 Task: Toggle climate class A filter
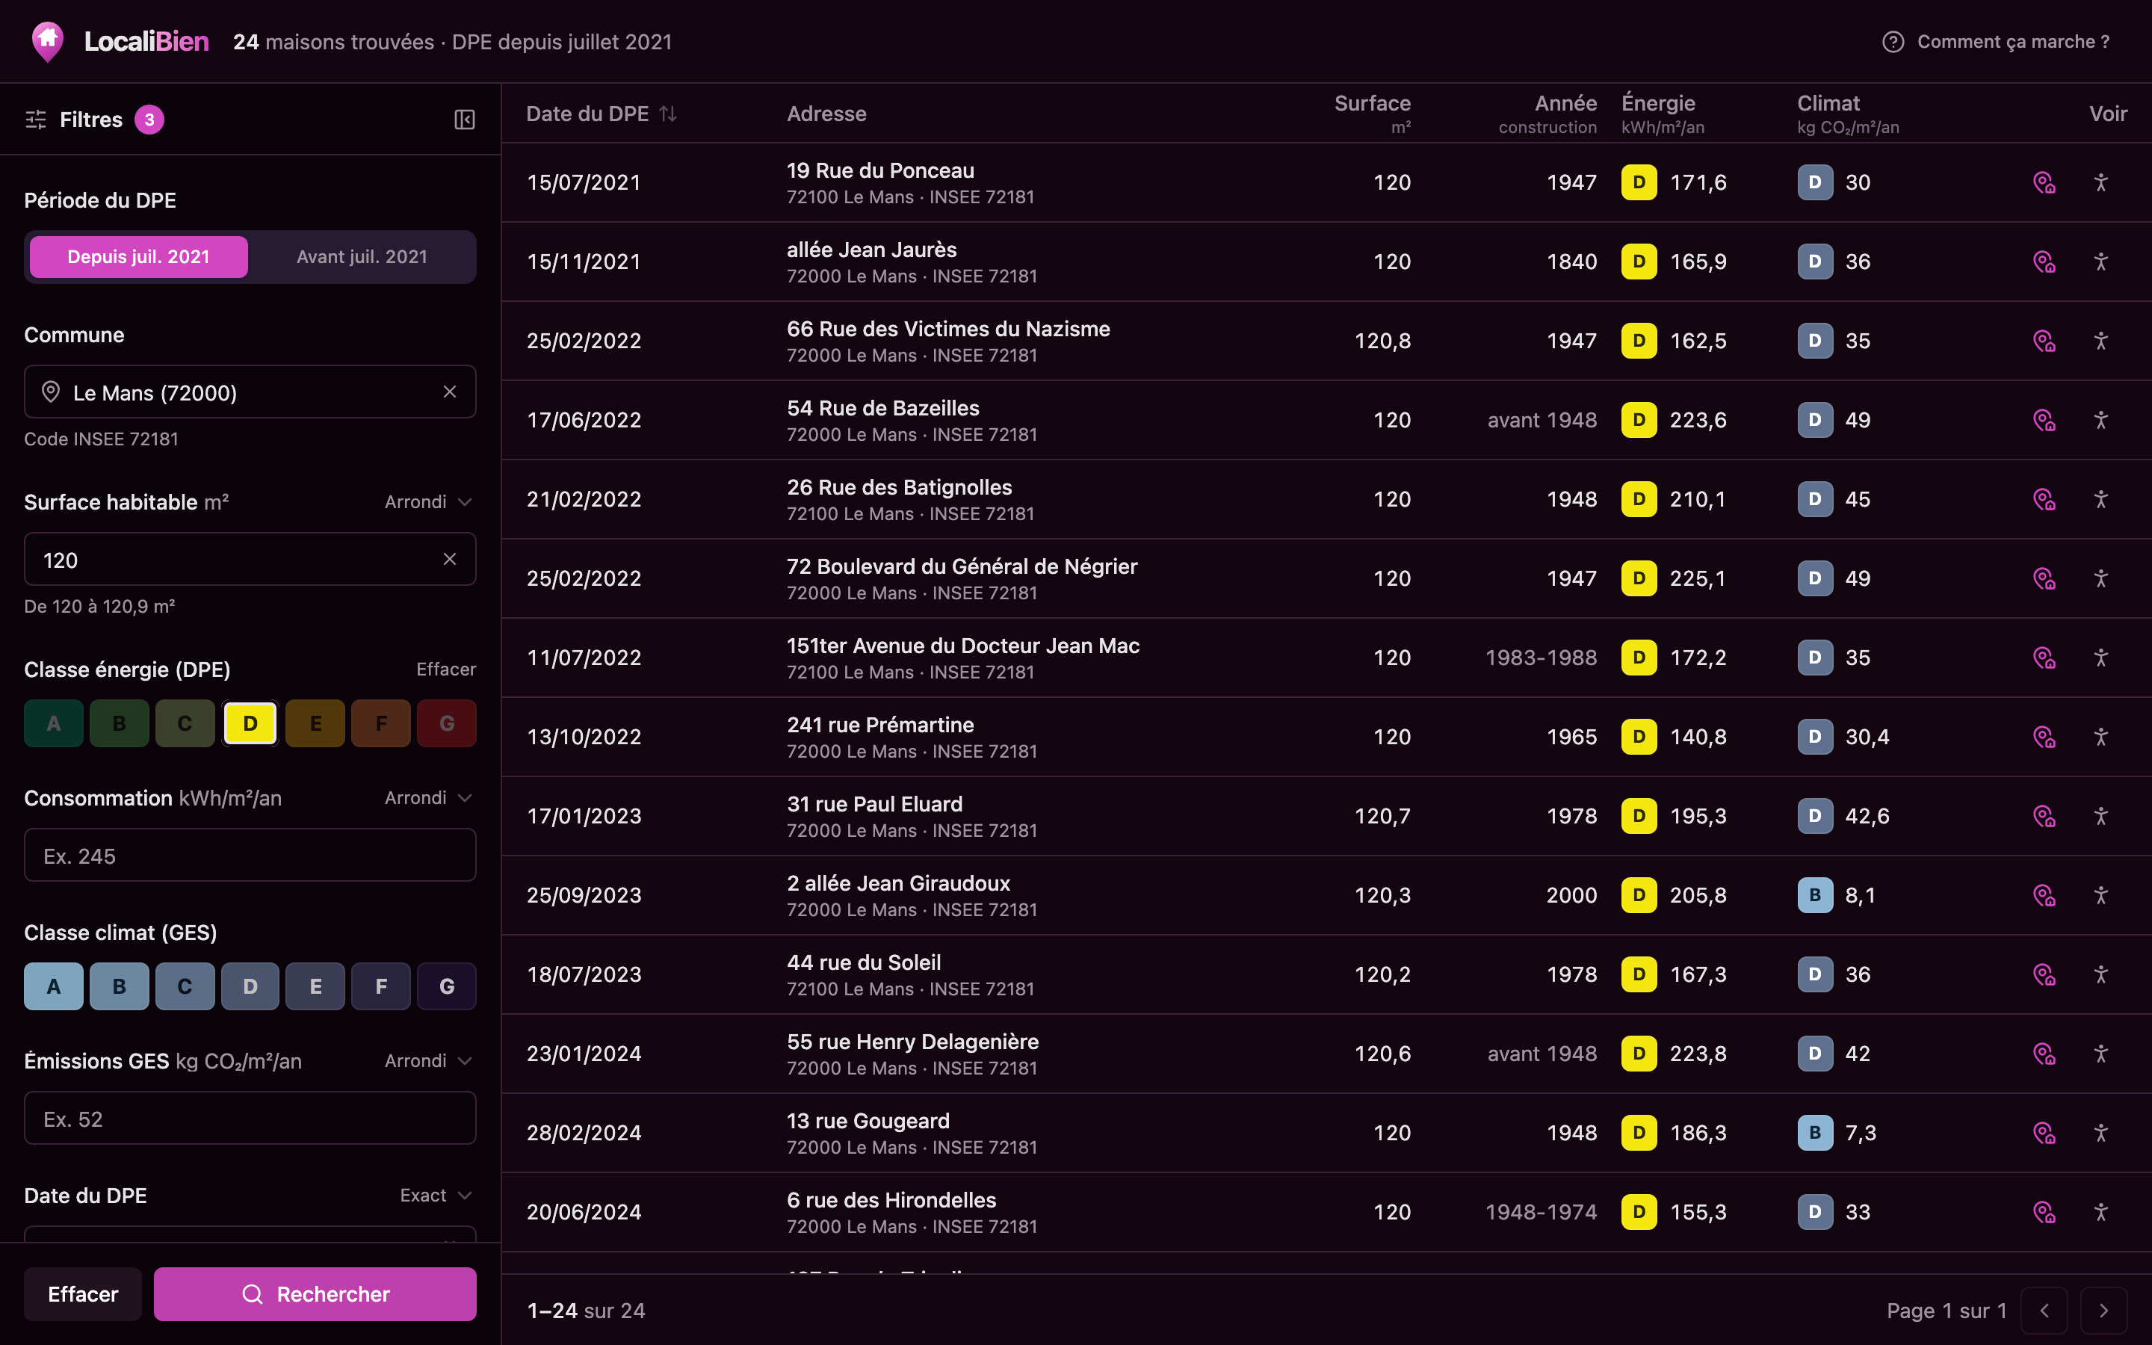[53, 986]
